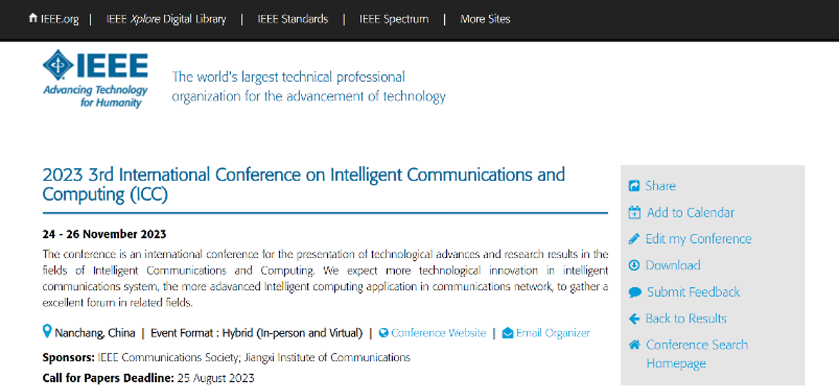Open the Conference Website link

coord(438,333)
